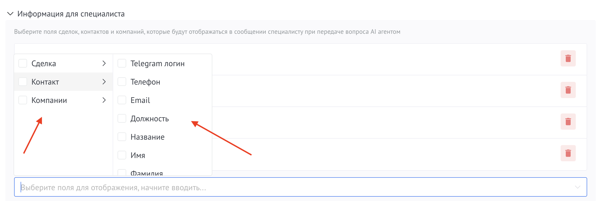Check the Должность checkbox
Screen dimensions: 598x201
click(122, 118)
